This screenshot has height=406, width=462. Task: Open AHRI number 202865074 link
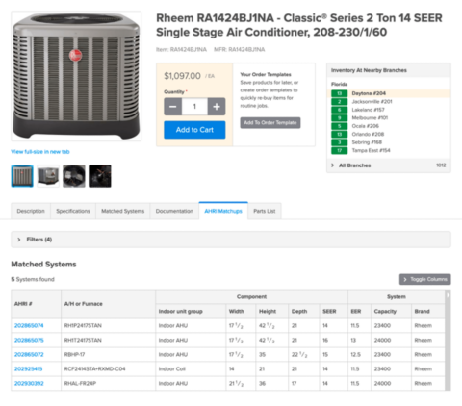(29, 326)
